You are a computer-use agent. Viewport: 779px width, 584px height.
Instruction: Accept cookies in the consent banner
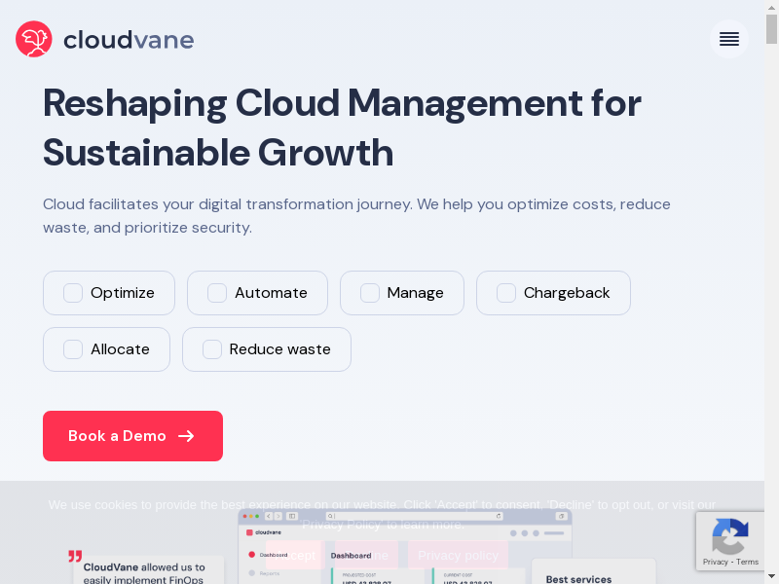click(x=294, y=555)
